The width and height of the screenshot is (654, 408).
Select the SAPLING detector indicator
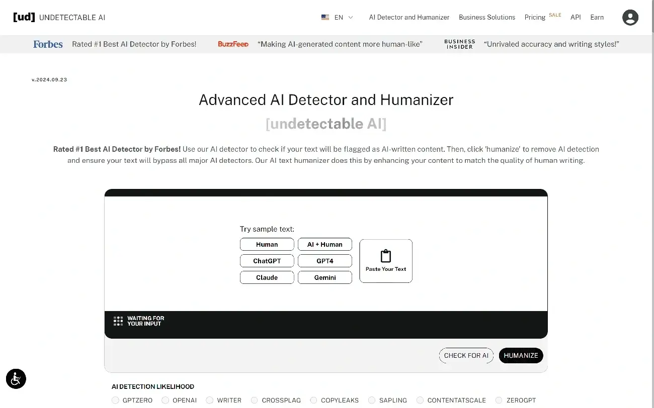pos(372,400)
